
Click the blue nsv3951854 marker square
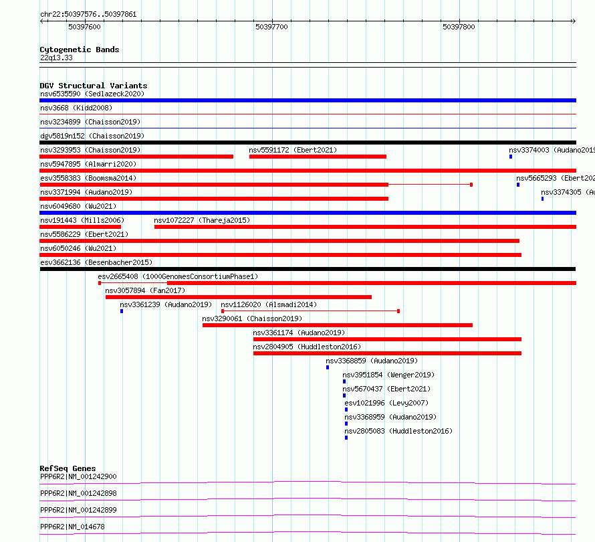[344, 381]
